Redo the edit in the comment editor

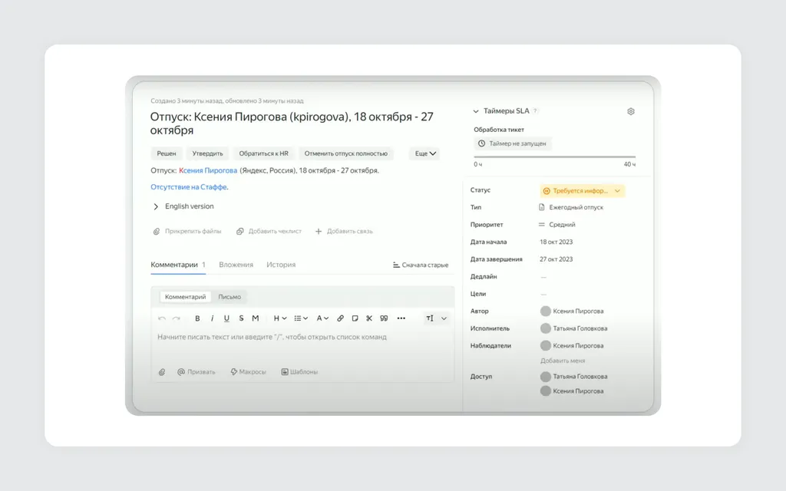click(x=176, y=318)
